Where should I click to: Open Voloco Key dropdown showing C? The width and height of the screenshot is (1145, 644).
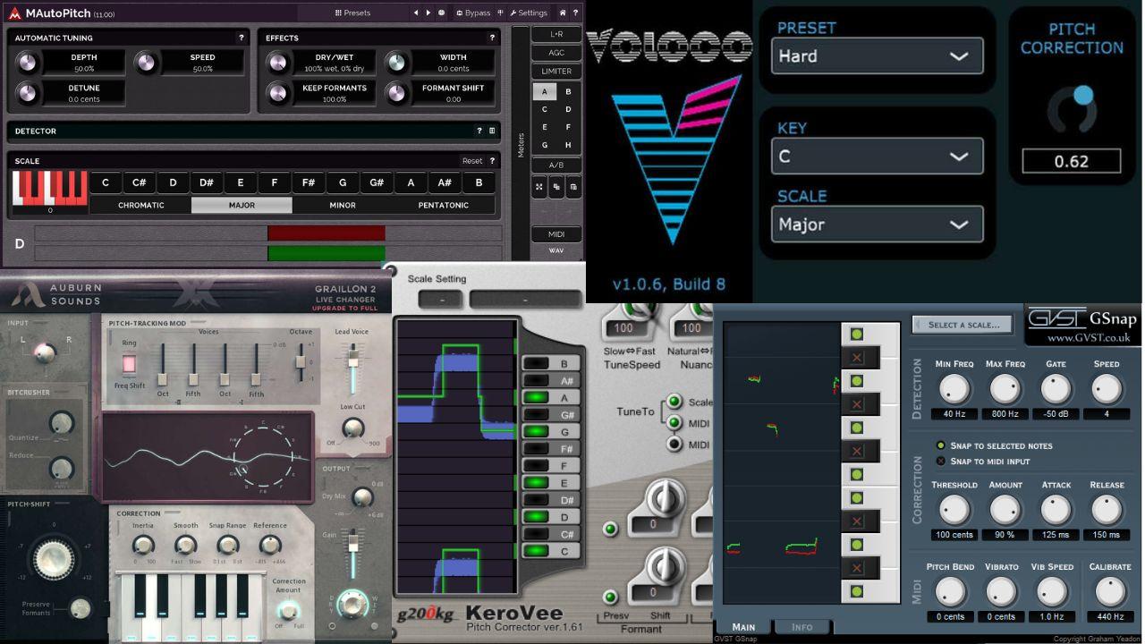[x=877, y=156]
